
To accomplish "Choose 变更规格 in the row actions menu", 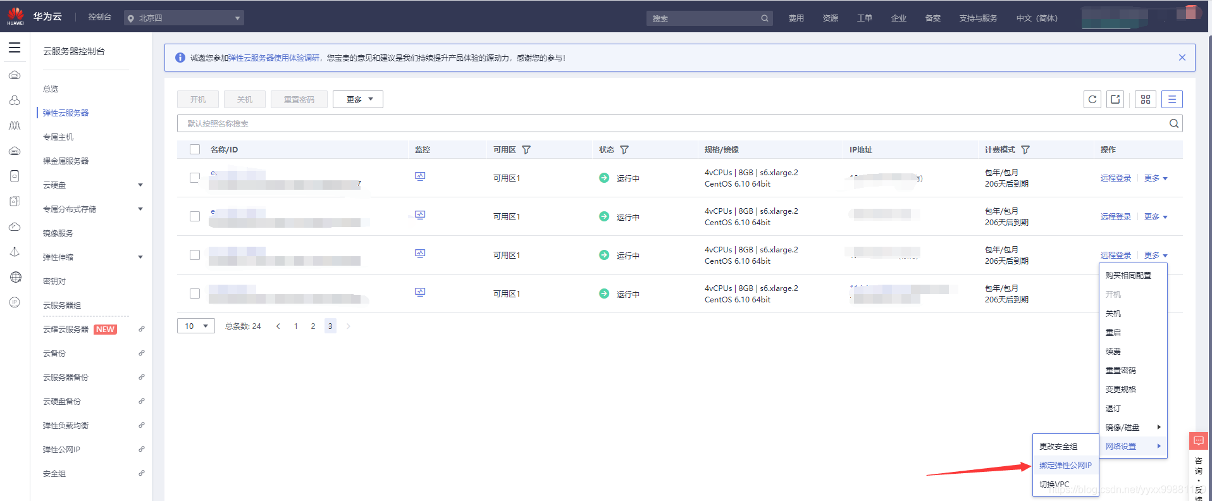I will click(x=1133, y=390).
